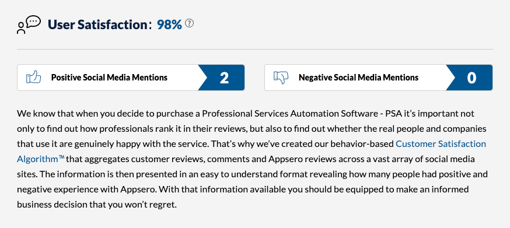Click the 98% satisfaction score value
The width and height of the screenshot is (510, 228).
[x=169, y=24]
